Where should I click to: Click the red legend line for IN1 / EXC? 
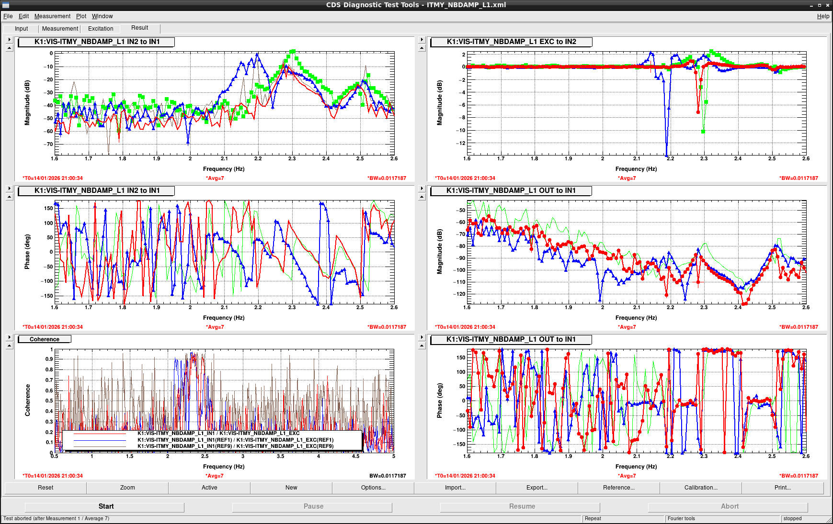point(100,434)
